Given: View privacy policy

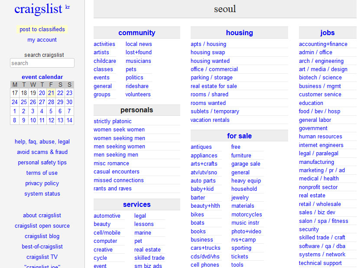Looking at the screenshot, I should click(42, 183).
